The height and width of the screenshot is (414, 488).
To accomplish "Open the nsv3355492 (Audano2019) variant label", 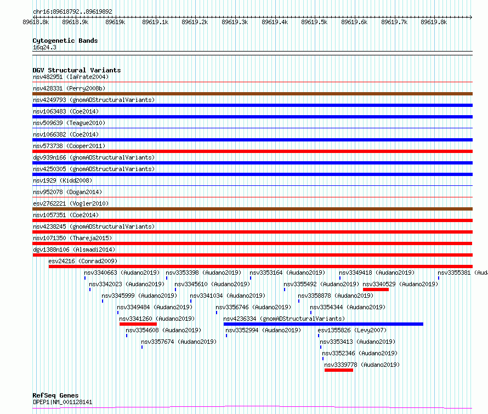I will (x=321, y=284).
